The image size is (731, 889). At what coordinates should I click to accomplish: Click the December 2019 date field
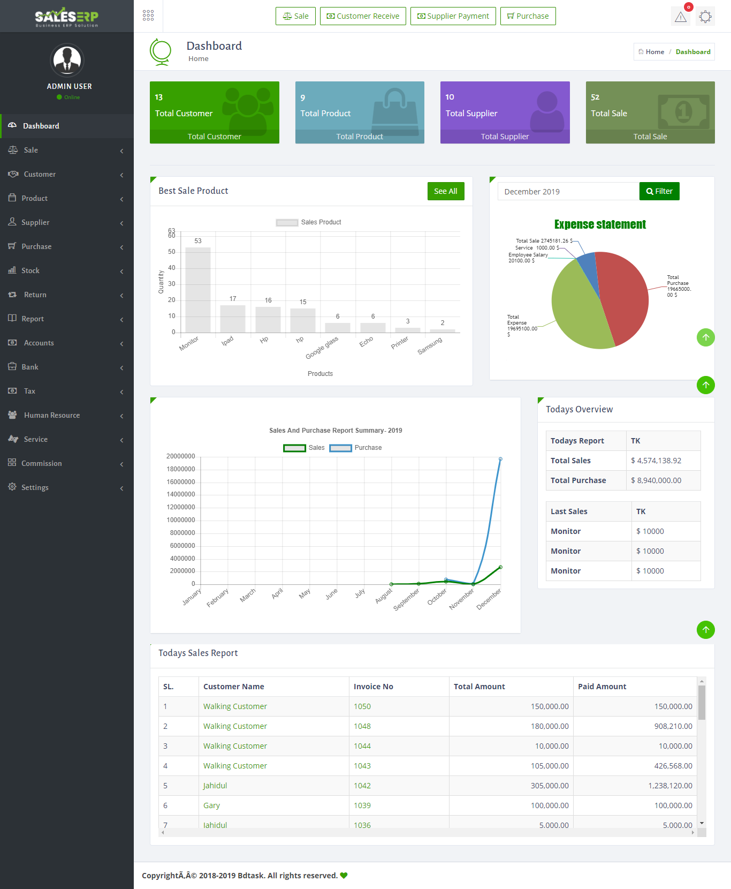568,192
